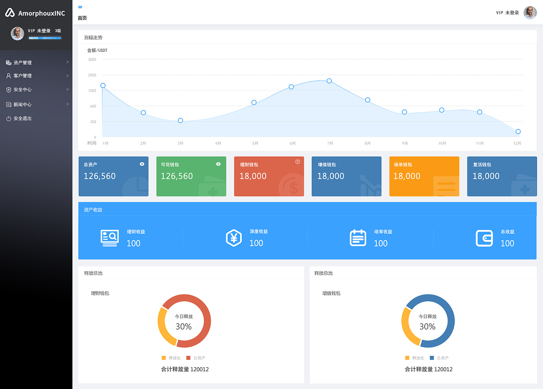Click '合计释放量 120012' under 理财钱包 chart
Image resolution: width=543 pixels, height=389 pixels.
185,369
